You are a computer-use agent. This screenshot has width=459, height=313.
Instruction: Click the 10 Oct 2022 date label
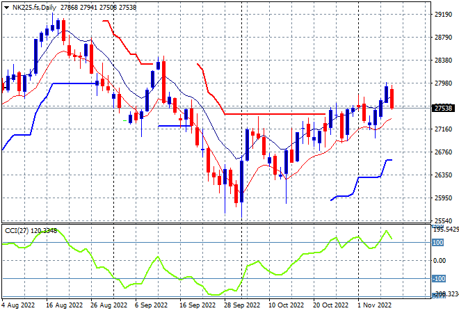click(287, 305)
